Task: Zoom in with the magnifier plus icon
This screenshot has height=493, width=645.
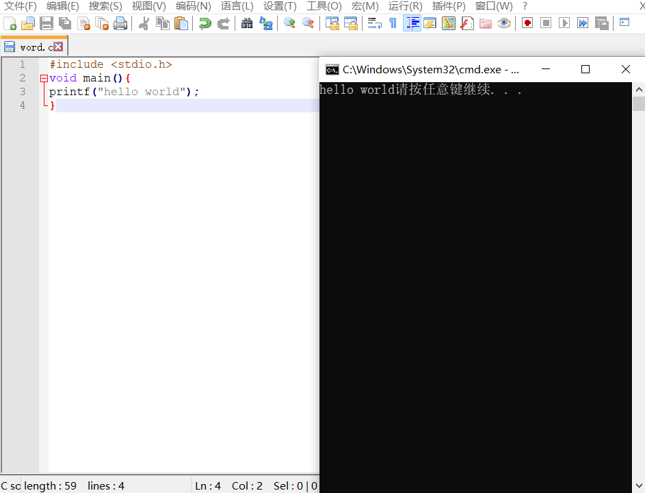Action: [289, 23]
